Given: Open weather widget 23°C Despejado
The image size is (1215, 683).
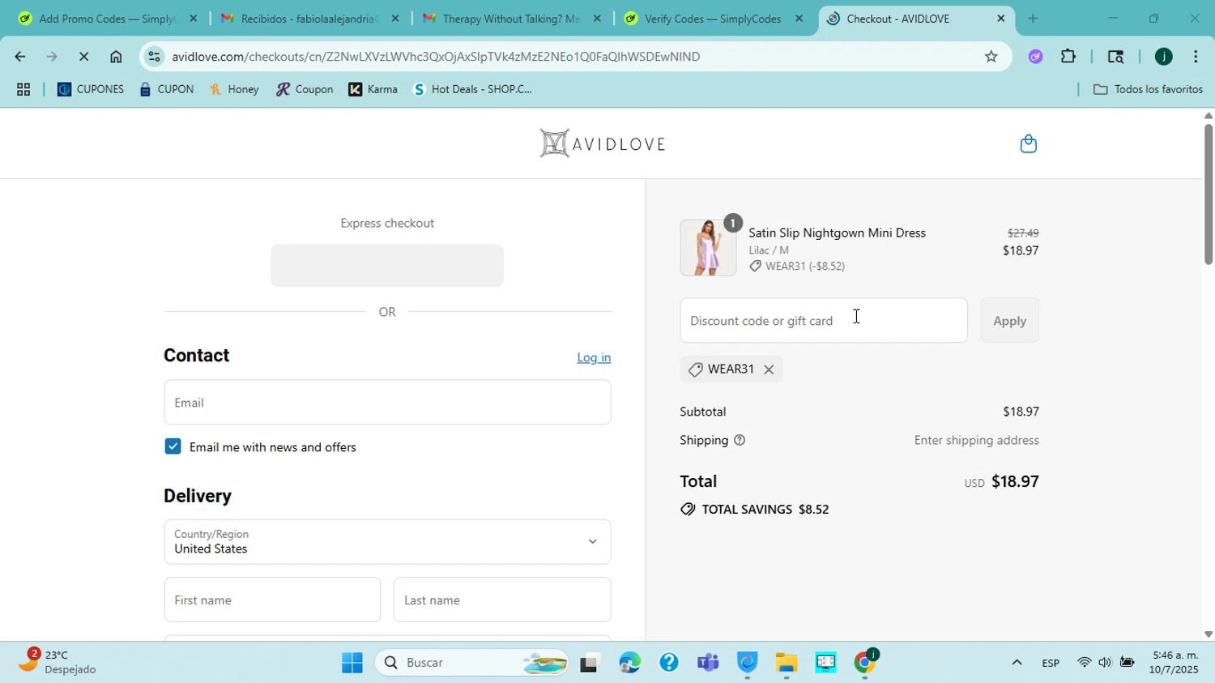Looking at the screenshot, I should coord(57,662).
